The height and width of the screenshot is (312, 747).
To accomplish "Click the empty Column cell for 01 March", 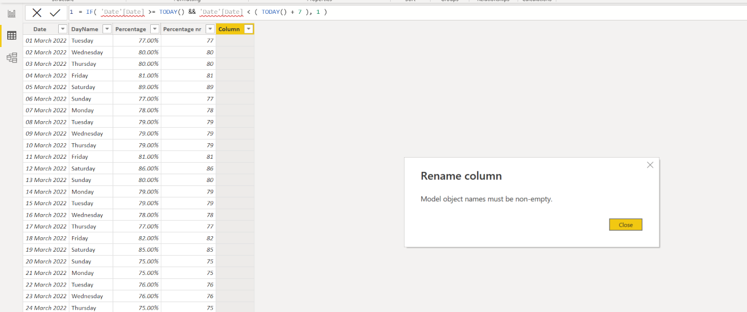I will 235,40.
